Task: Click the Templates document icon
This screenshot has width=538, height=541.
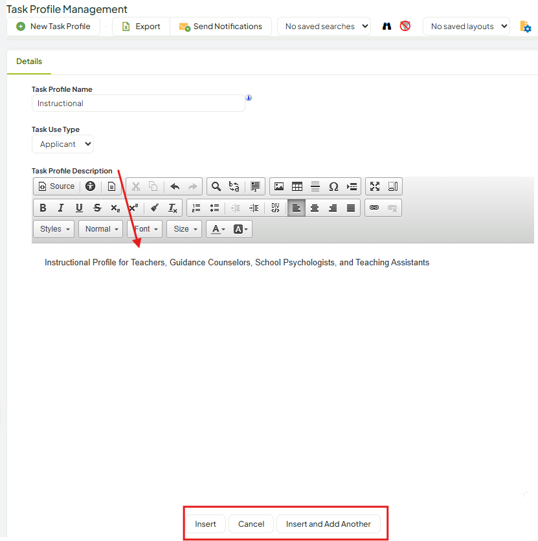Action: click(x=111, y=186)
